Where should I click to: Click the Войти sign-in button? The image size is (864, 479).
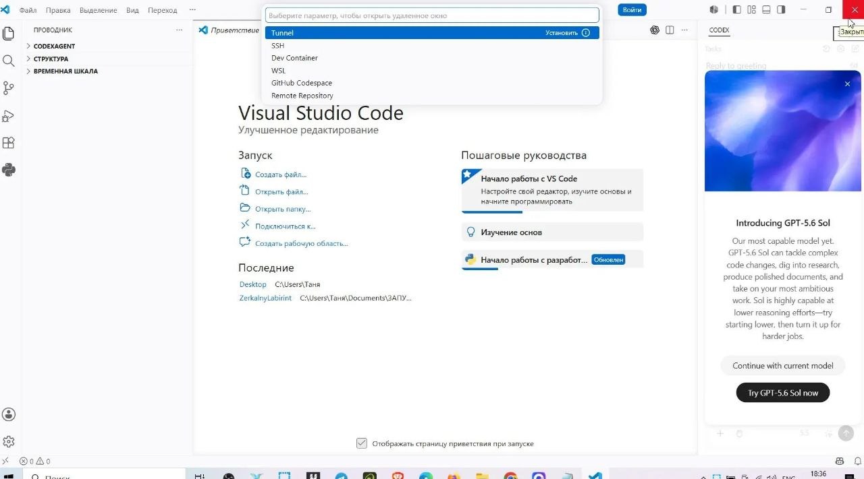click(x=632, y=9)
